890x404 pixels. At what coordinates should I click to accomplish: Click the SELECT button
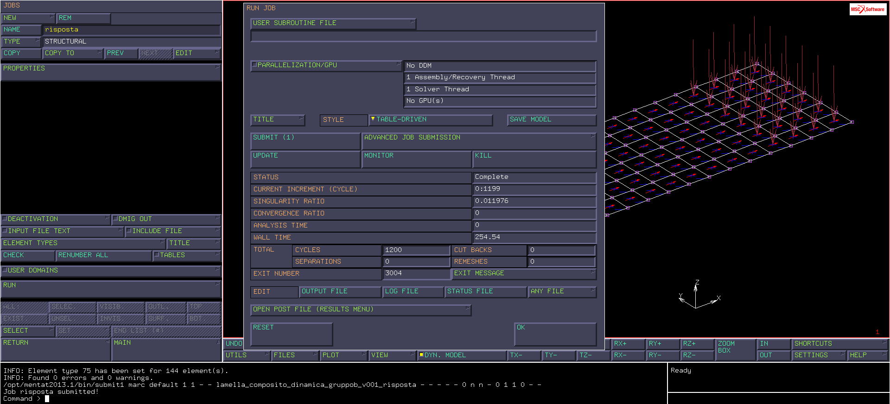pos(28,331)
